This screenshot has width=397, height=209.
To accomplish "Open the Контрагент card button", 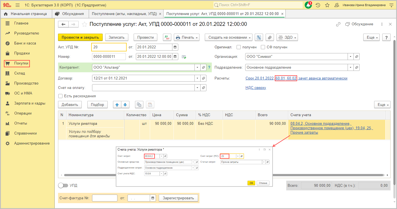I will tap(204, 68).
